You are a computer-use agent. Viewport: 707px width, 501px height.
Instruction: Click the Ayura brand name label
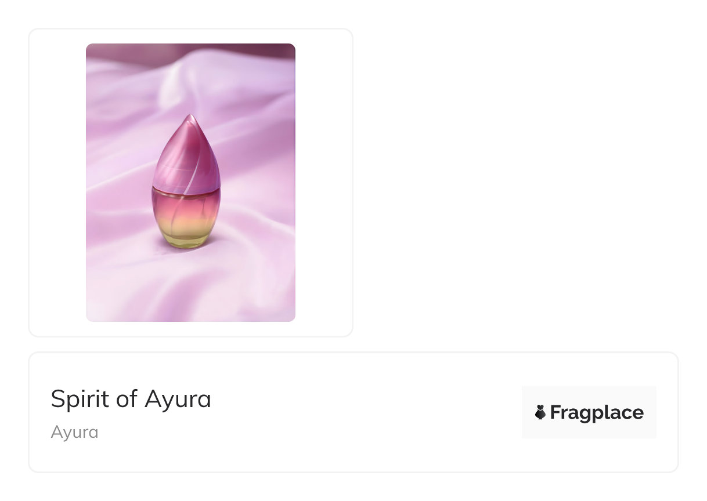pyautogui.click(x=74, y=432)
